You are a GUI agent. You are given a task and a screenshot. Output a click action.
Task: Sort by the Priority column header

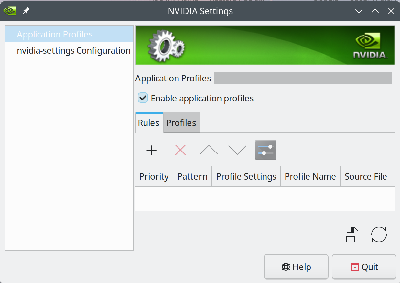coord(154,176)
